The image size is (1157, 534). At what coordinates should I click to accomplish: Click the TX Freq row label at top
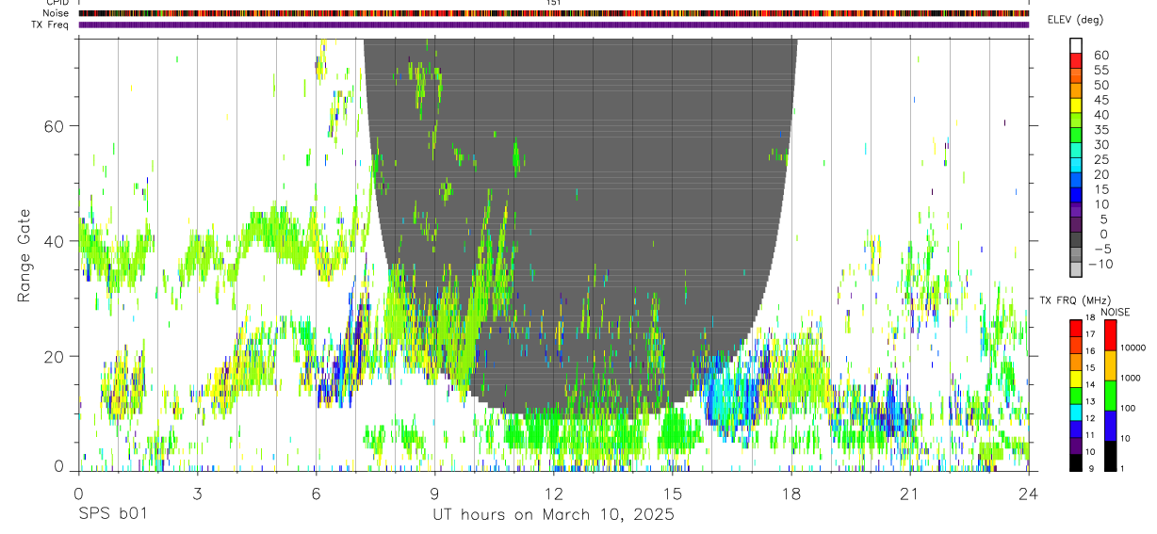pyautogui.click(x=51, y=24)
